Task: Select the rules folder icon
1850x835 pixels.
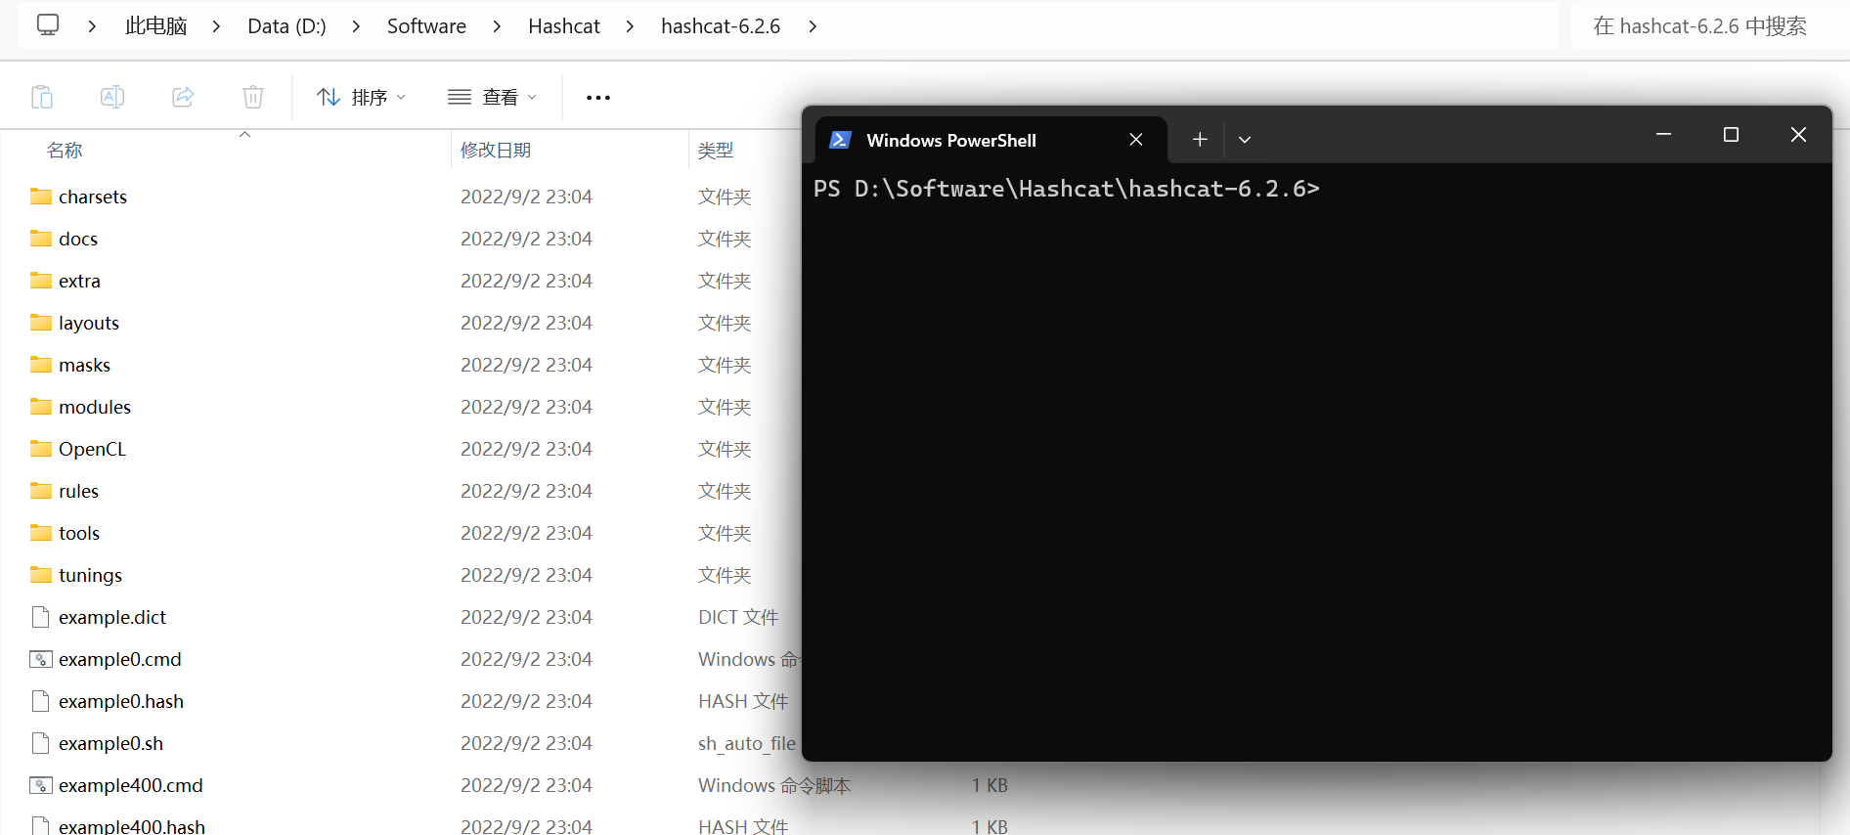Action: pyautogui.click(x=41, y=490)
